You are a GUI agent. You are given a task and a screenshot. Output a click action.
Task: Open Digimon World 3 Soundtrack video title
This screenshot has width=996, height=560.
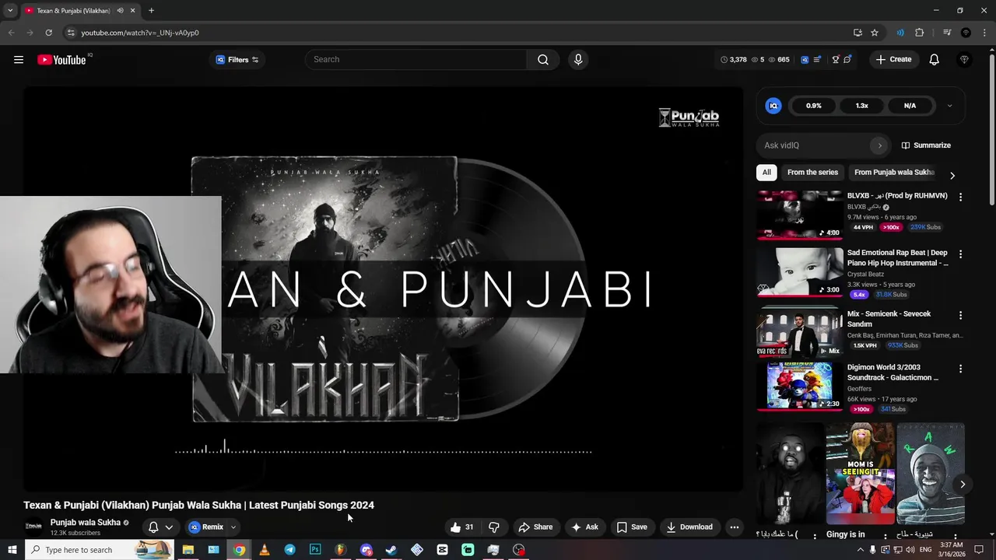click(x=893, y=373)
